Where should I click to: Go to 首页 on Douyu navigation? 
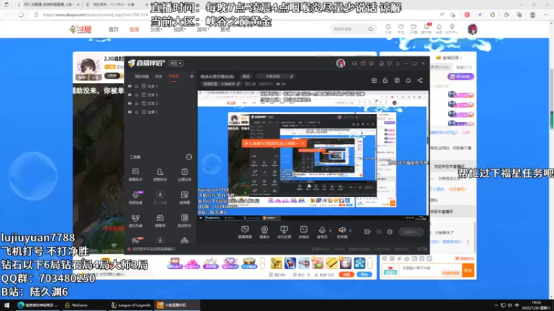(114, 29)
